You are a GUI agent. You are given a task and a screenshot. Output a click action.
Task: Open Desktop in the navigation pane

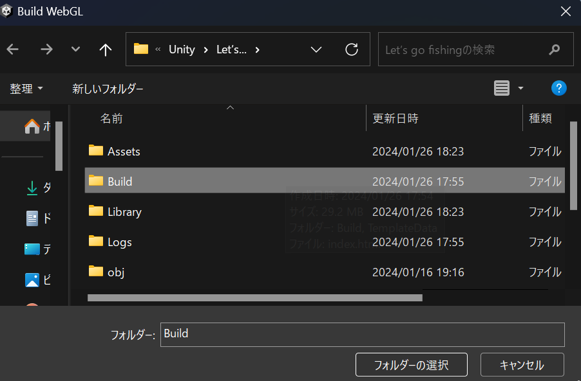coord(38,249)
